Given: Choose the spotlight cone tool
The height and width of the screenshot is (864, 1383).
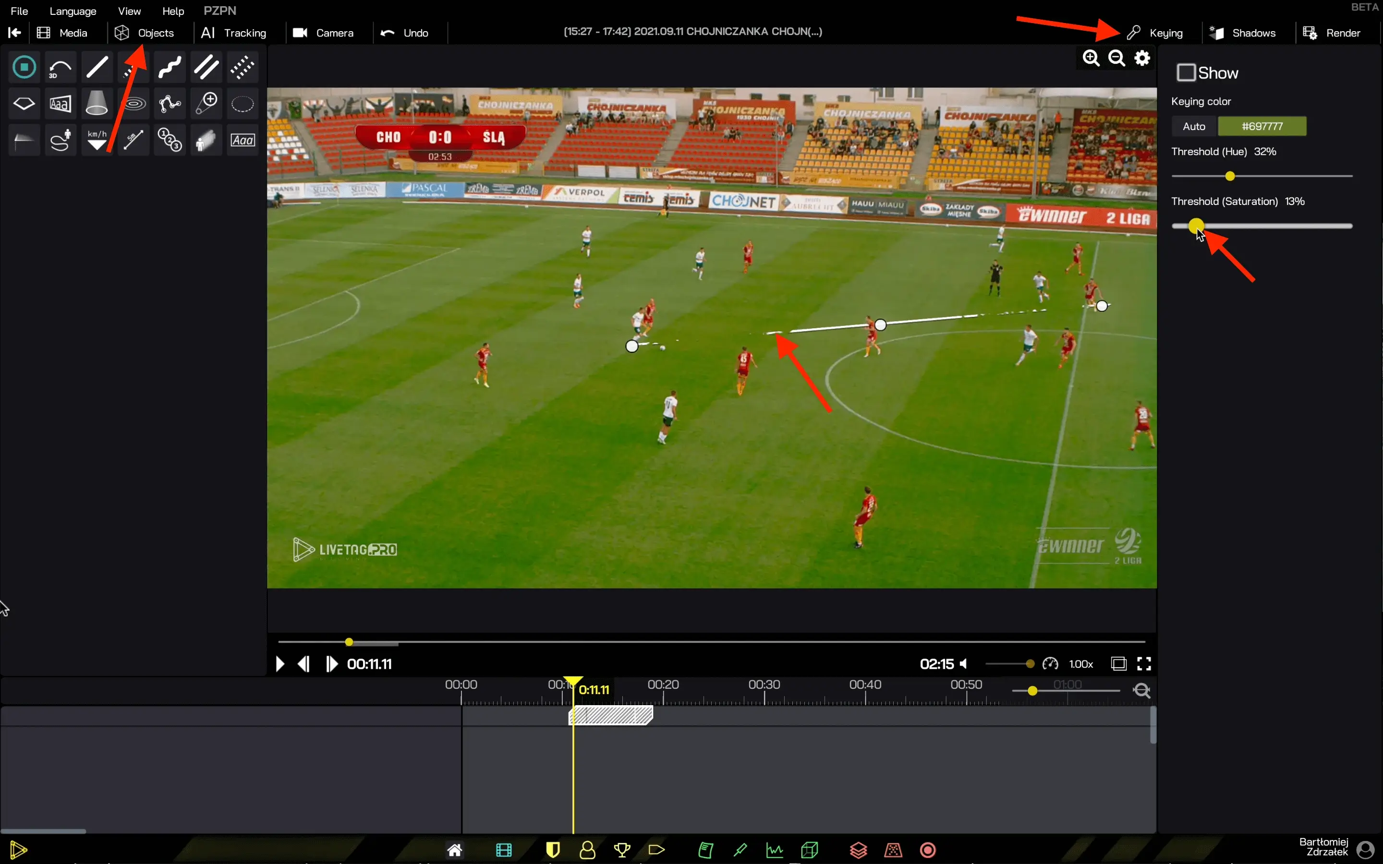Looking at the screenshot, I should pyautogui.click(x=97, y=104).
